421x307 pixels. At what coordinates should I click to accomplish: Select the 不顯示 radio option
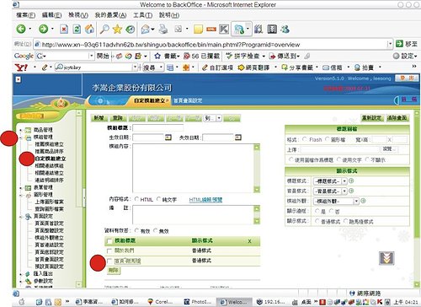point(367,159)
